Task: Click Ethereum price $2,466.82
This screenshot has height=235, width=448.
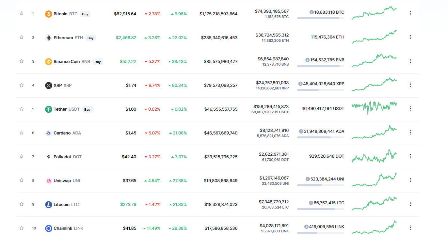Action: pyautogui.click(x=126, y=38)
